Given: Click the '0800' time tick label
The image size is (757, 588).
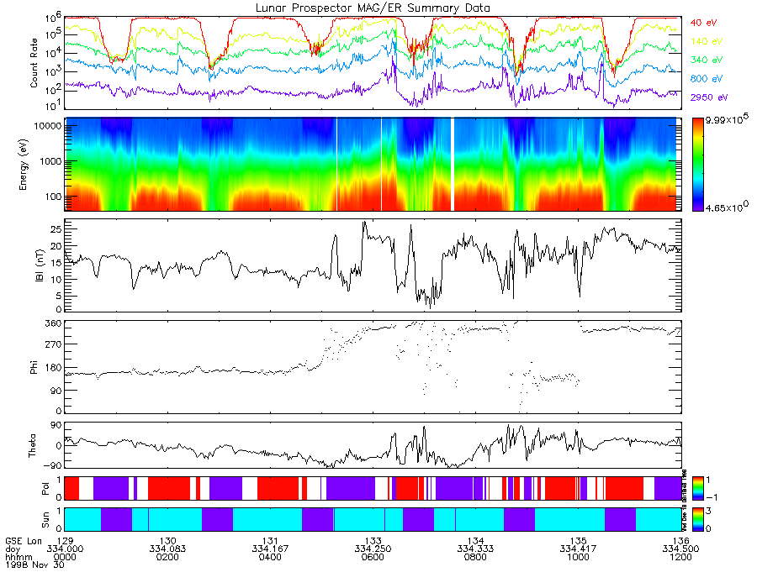Looking at the screenshot, I should point(475,557).
